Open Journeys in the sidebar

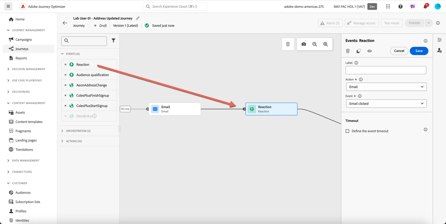click(28, 49)
